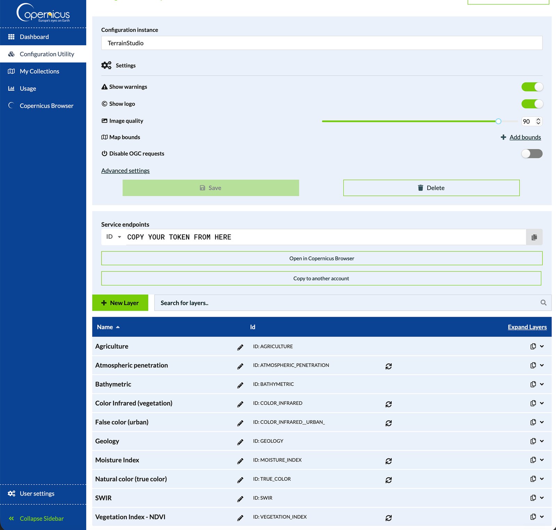Refresh the Moisture Index layer
Image resolution: width=556 pixels, height=530 pixels.
tap(389, 461)
